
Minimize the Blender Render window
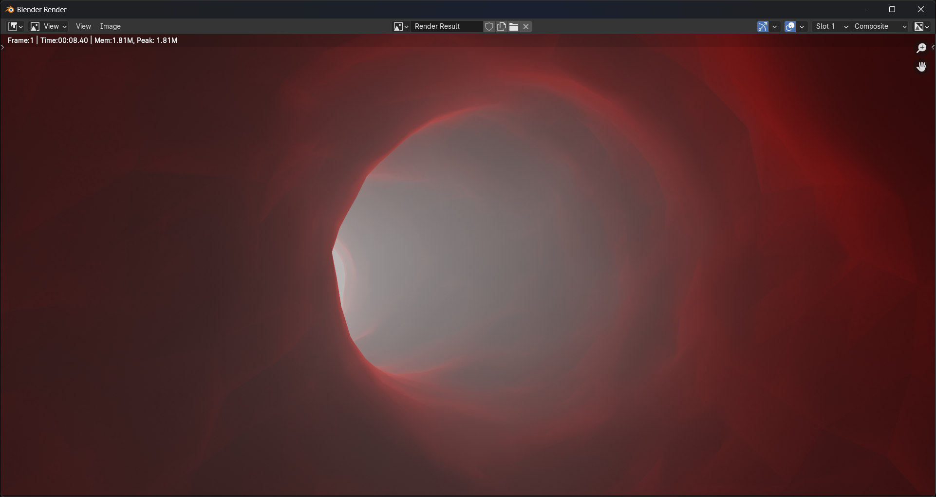tap(864, 9)
